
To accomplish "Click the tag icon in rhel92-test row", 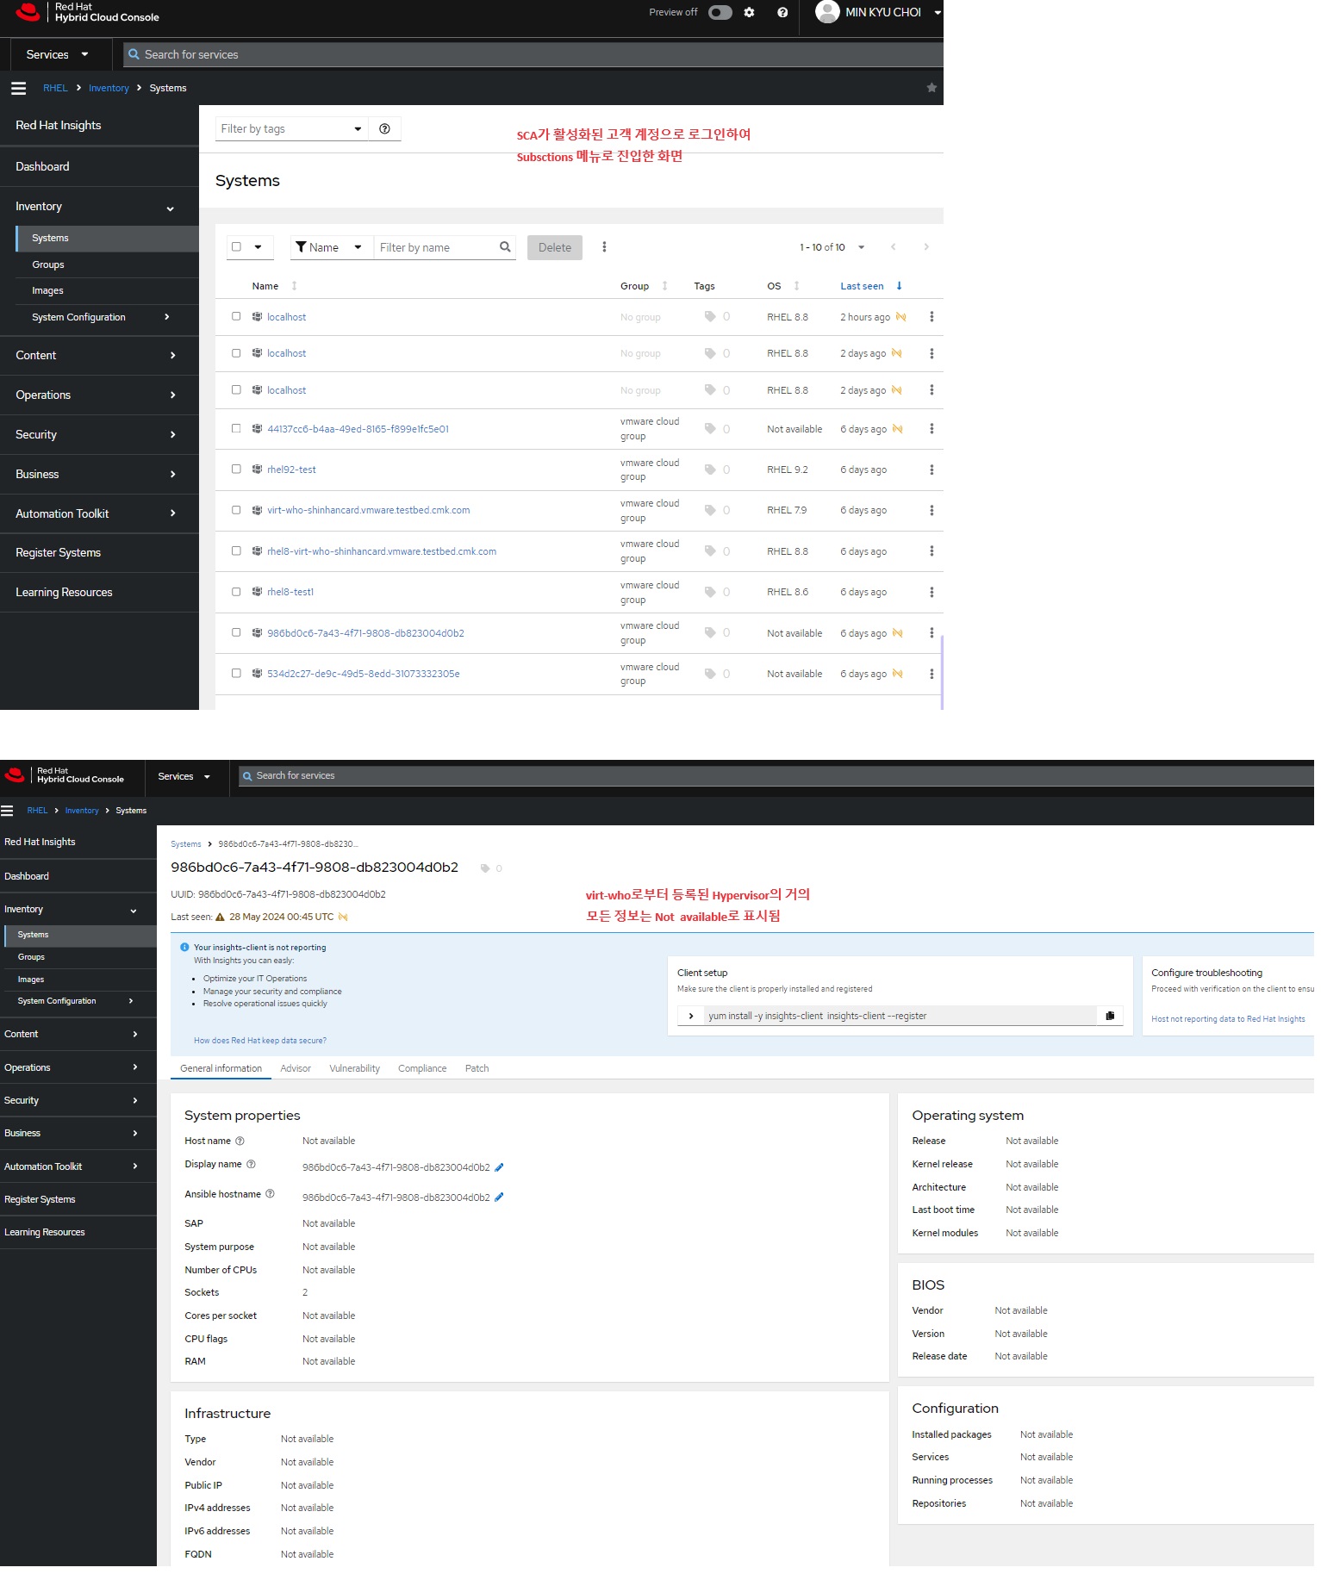I will [710, 470].
